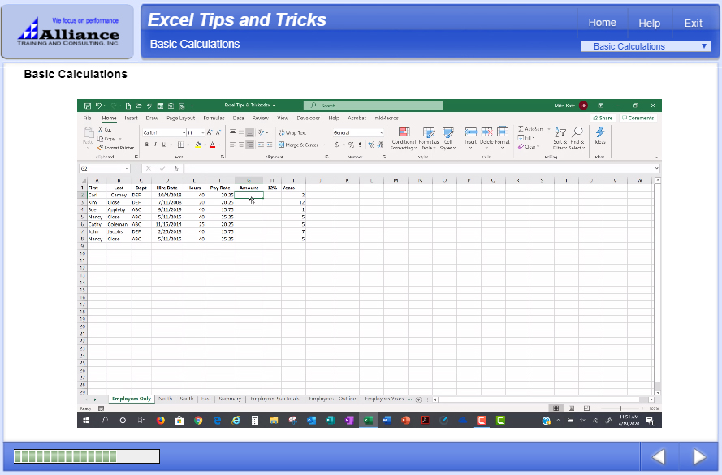Open Sort & Filter in the ribbon
The height and width of the screenshot is (475, 722).
pyautogui.click(x=560, y=134)
